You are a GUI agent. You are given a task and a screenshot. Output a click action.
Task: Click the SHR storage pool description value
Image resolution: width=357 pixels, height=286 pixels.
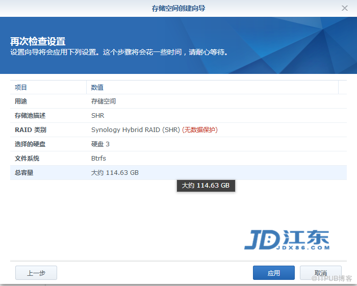tap(98, 116)
